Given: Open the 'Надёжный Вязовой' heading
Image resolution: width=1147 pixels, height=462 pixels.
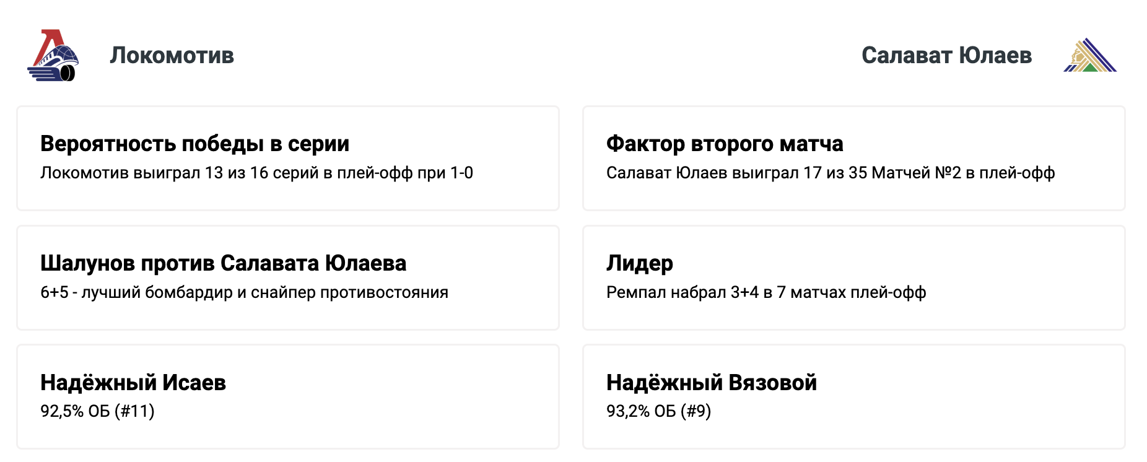Looking at the screenshot, I should (x=711, y=383).
